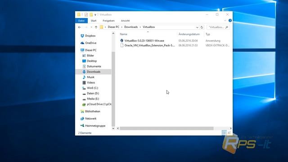Switch to details view in status bar
Screen dimensions: 288x162
tap(224, 133)
